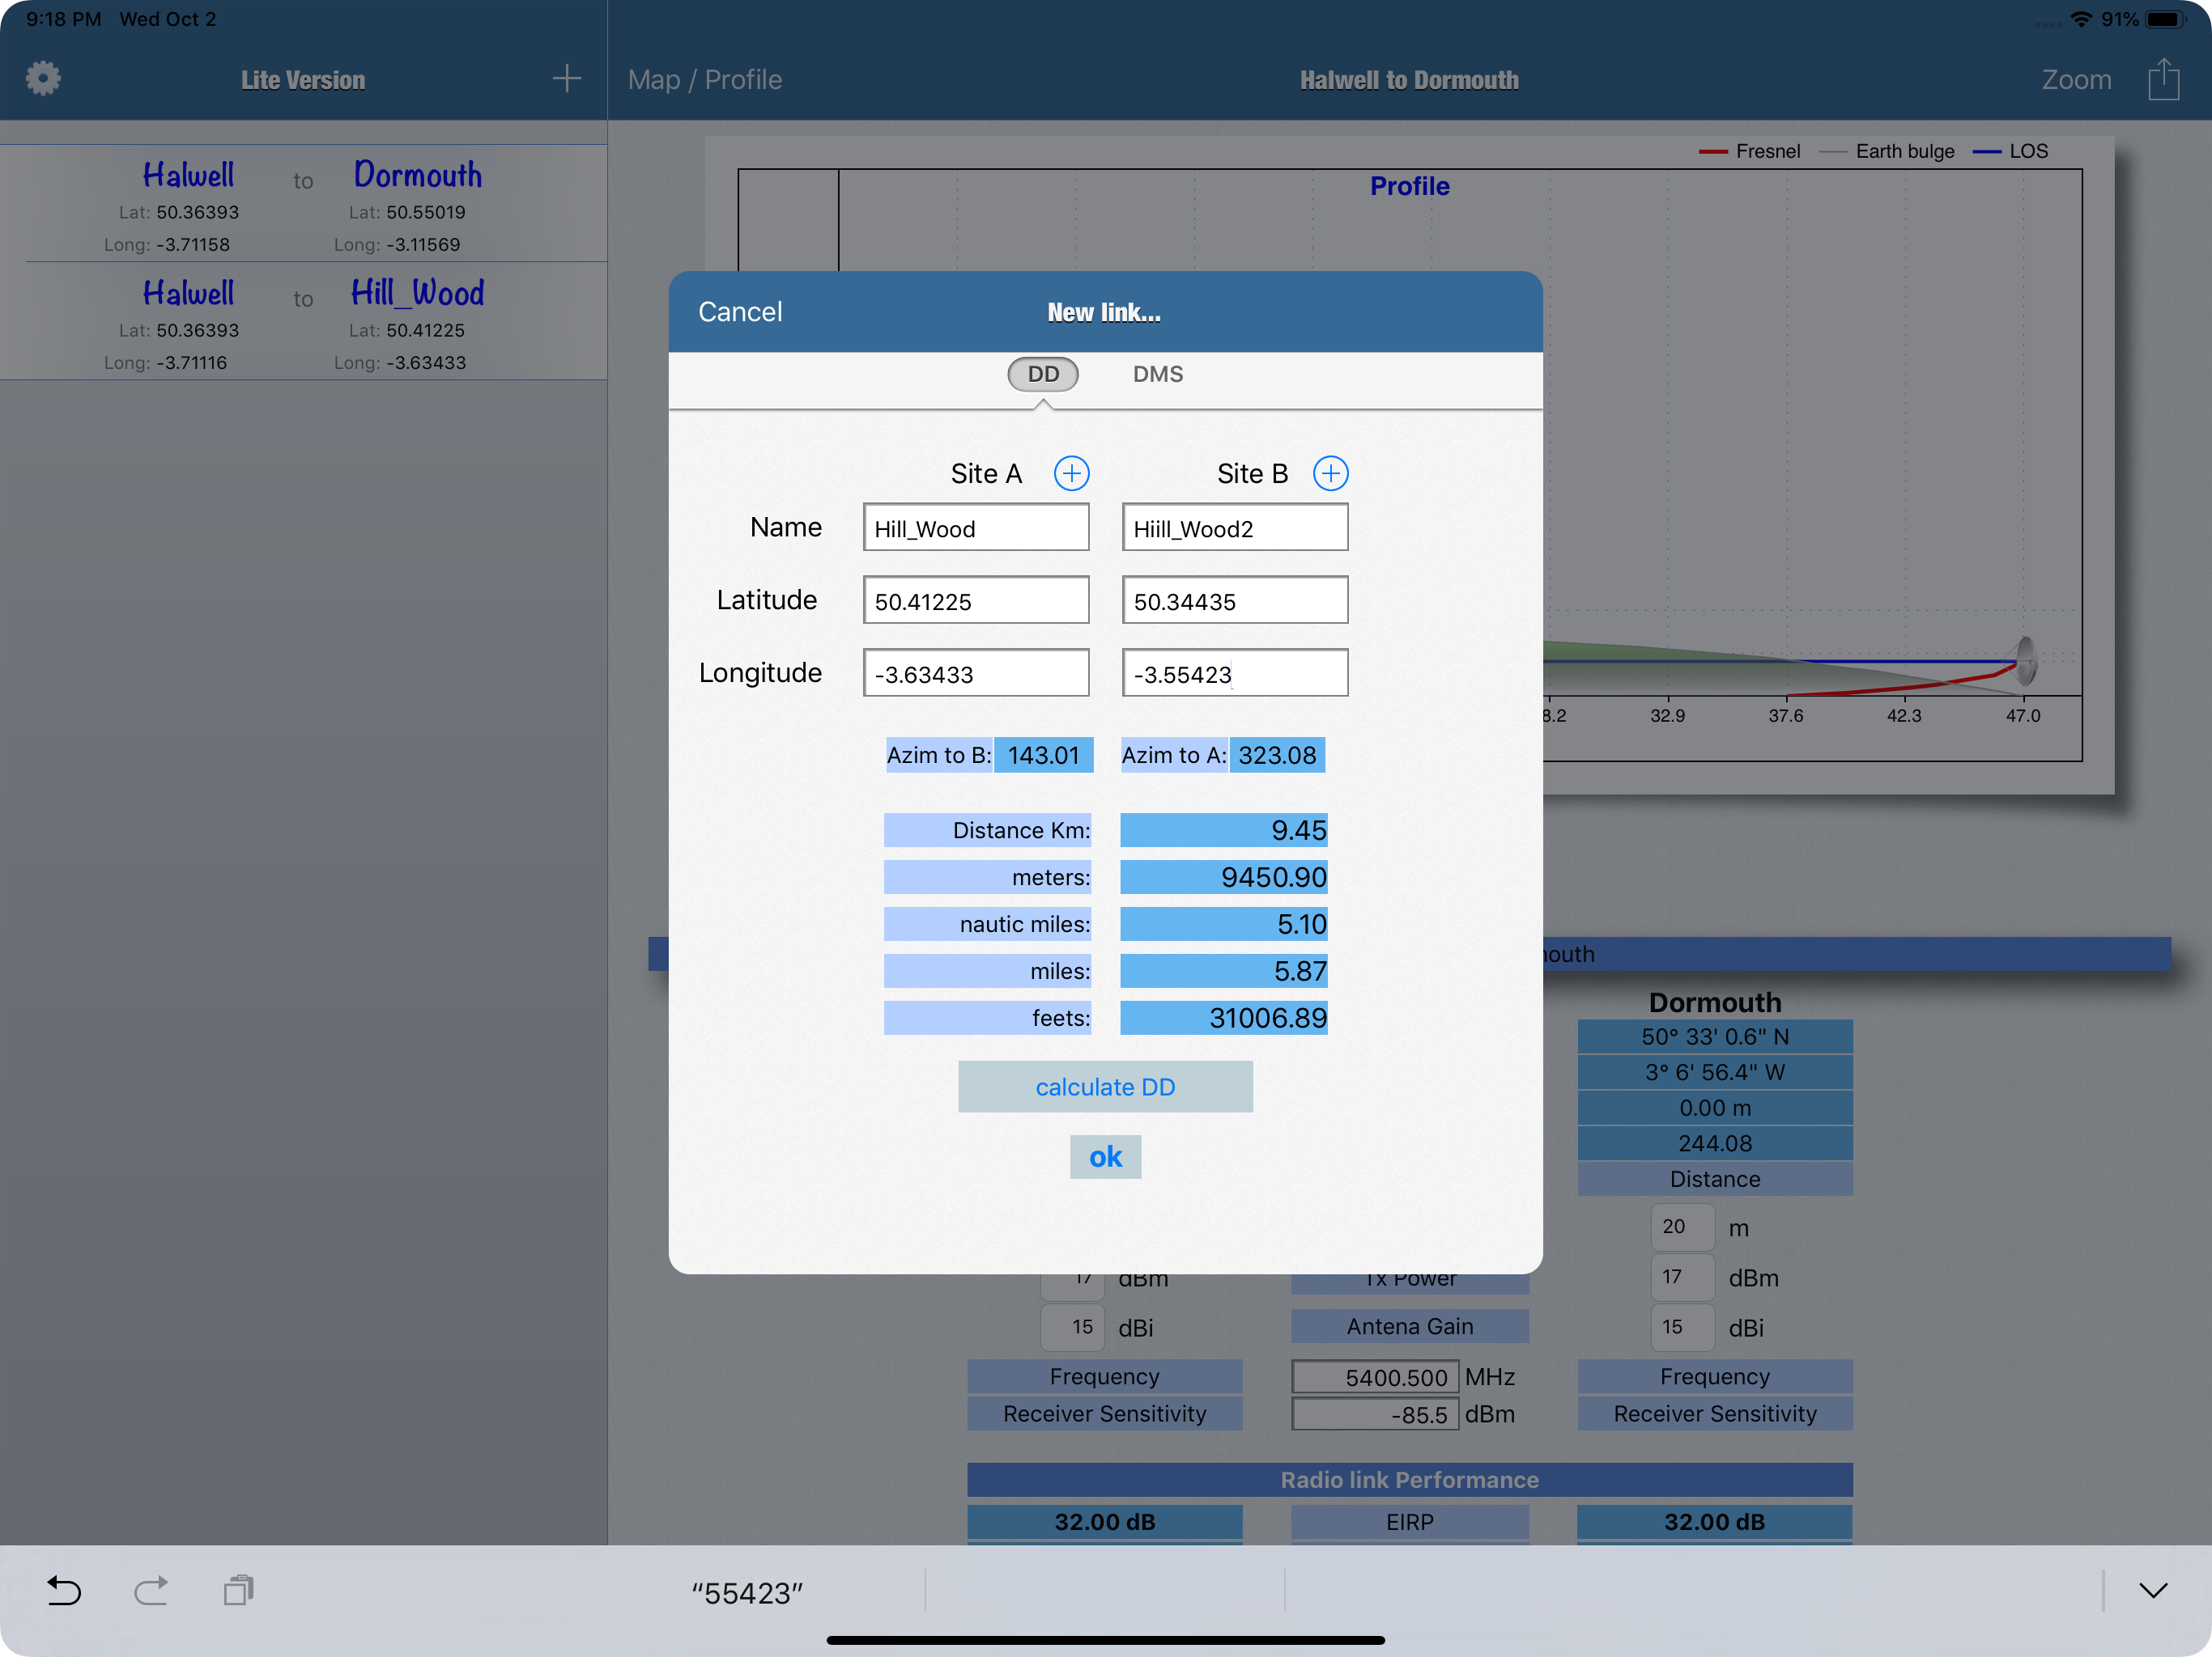The image size is (2212, 1657).
Task: Tap feets value 31006.89
Action: (x=1224, y=1017)
